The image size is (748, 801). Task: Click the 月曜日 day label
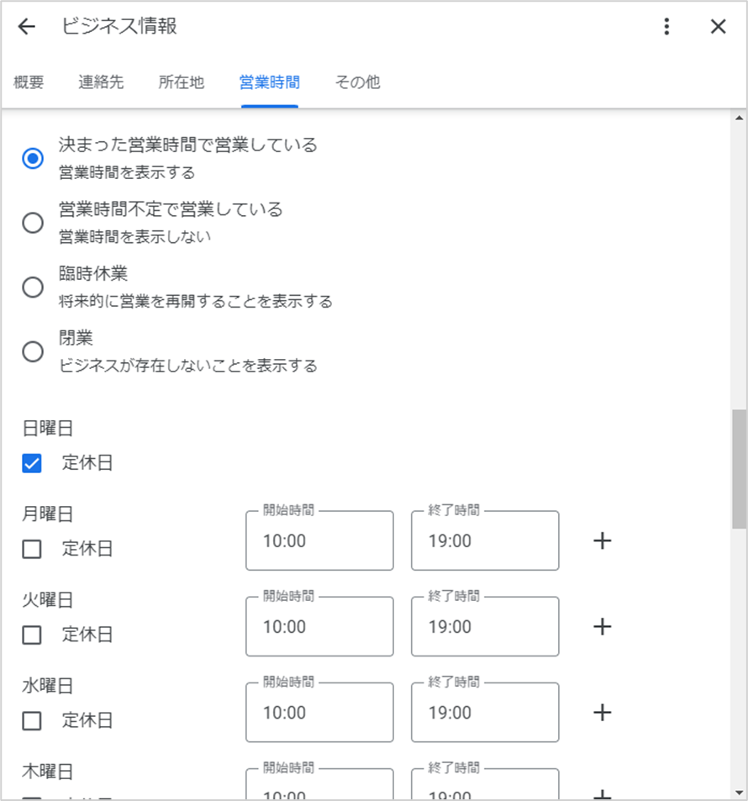point(48,514)
